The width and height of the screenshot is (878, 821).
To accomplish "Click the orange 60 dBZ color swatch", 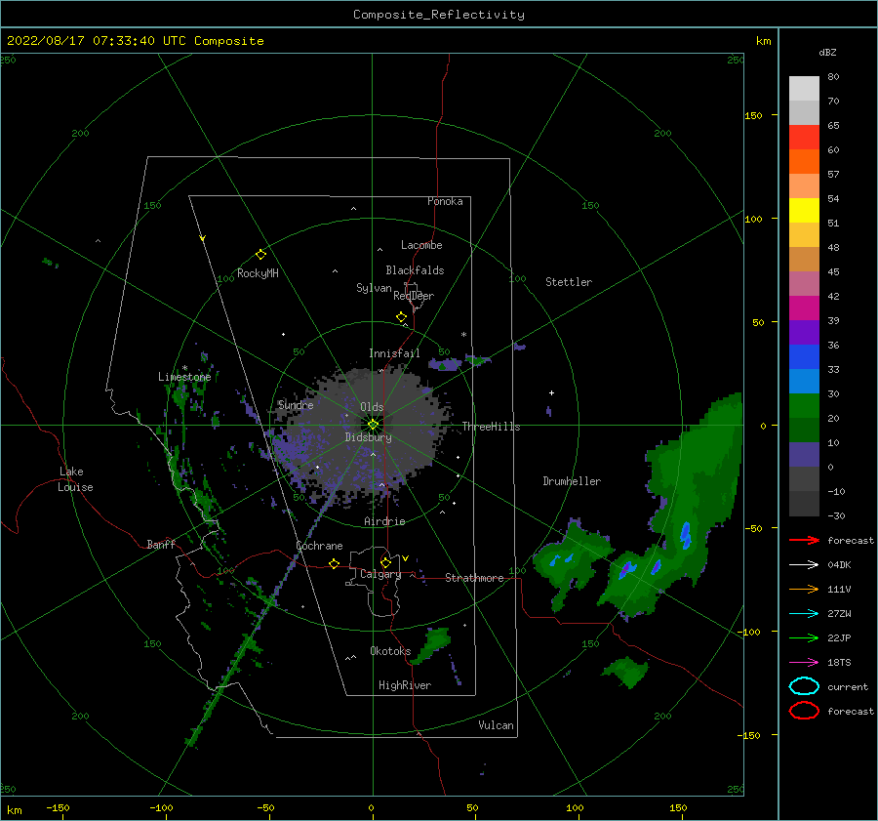I will pos(804,161).
